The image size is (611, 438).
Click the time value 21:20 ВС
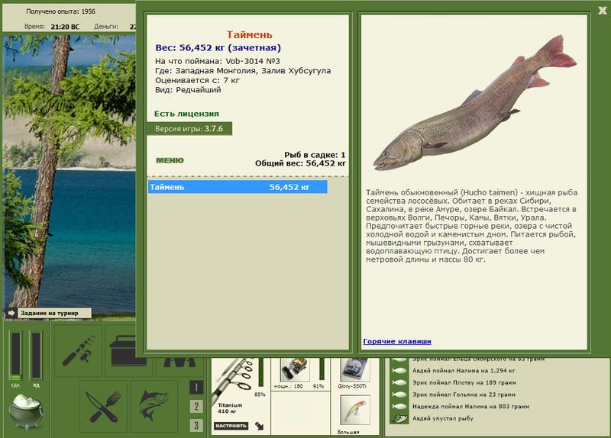coord(65,27)
